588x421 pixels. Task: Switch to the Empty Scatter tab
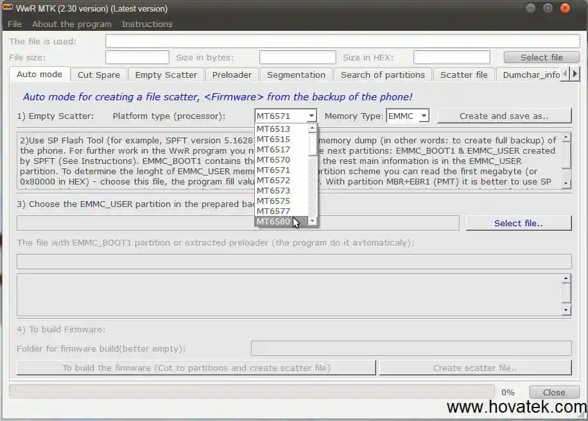point(166,75)
